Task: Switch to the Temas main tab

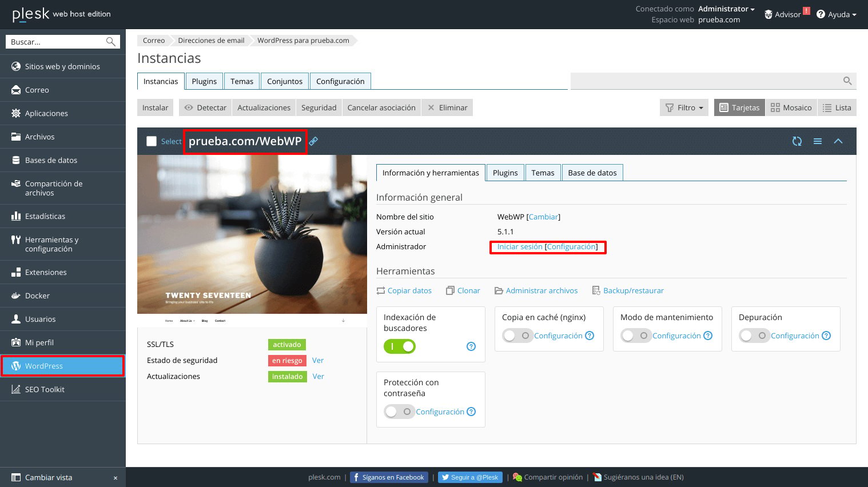Action: coord(242,81)
